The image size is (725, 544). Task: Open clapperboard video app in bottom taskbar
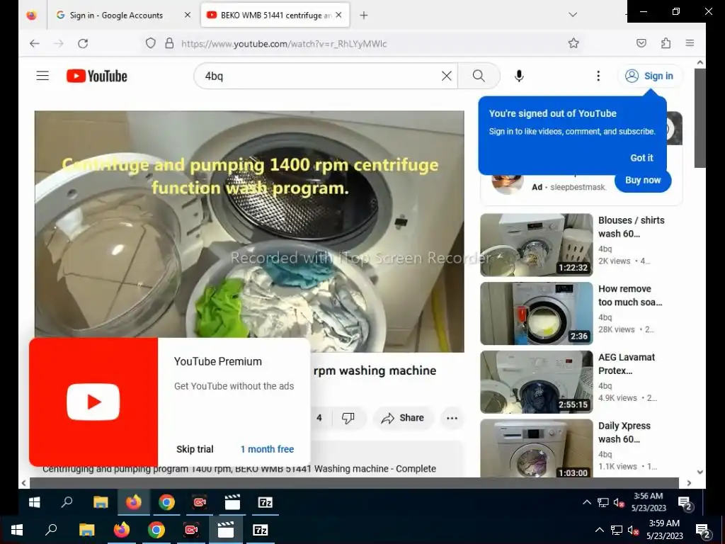tap(226, 530)
